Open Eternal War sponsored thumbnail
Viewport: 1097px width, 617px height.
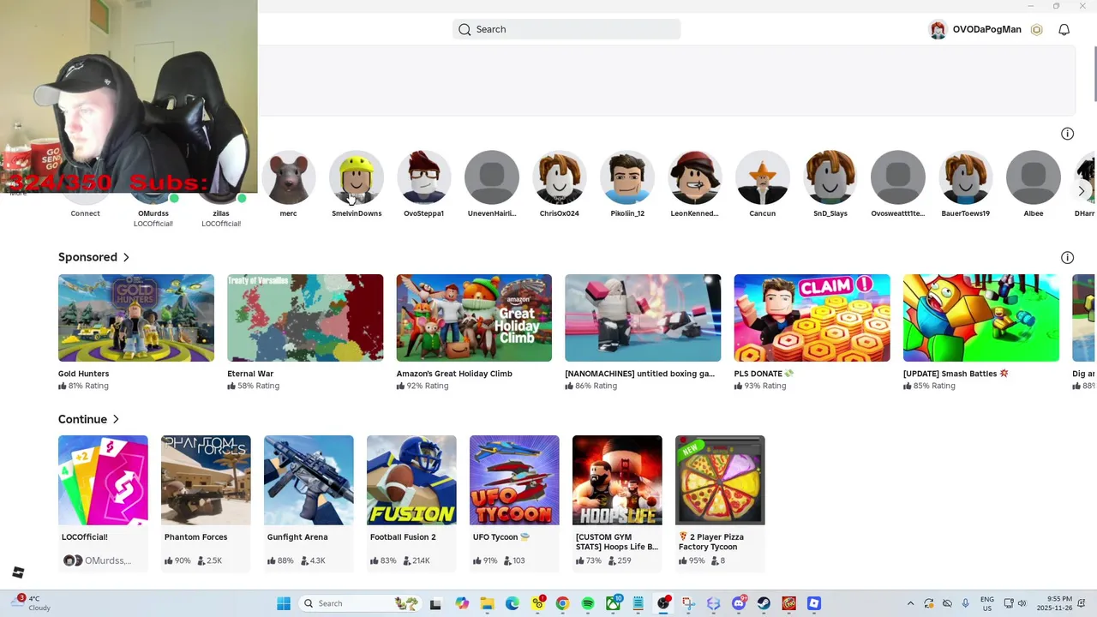point(305,318)
